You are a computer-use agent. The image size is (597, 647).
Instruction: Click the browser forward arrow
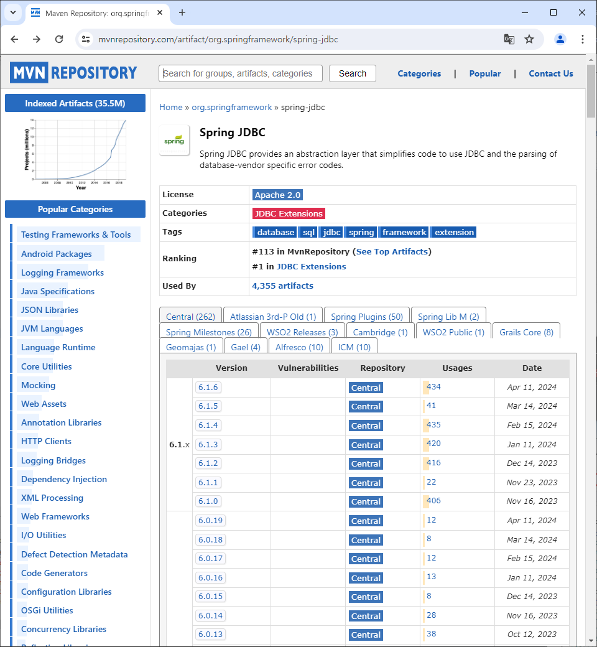coord(37,39)
